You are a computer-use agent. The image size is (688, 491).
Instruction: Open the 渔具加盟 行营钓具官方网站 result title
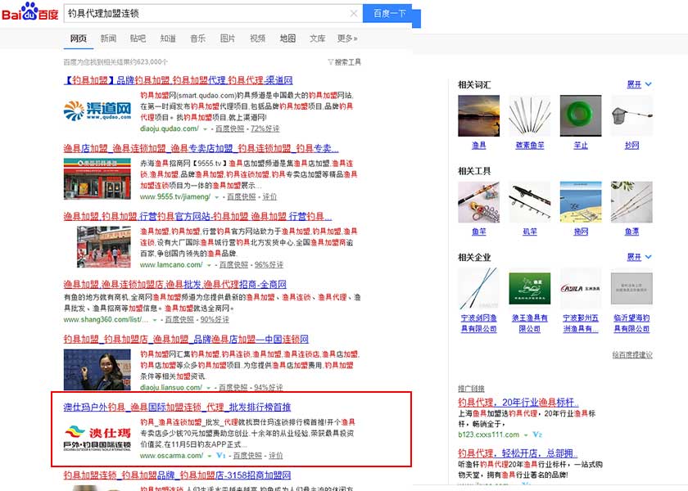[x=198, y=216]
